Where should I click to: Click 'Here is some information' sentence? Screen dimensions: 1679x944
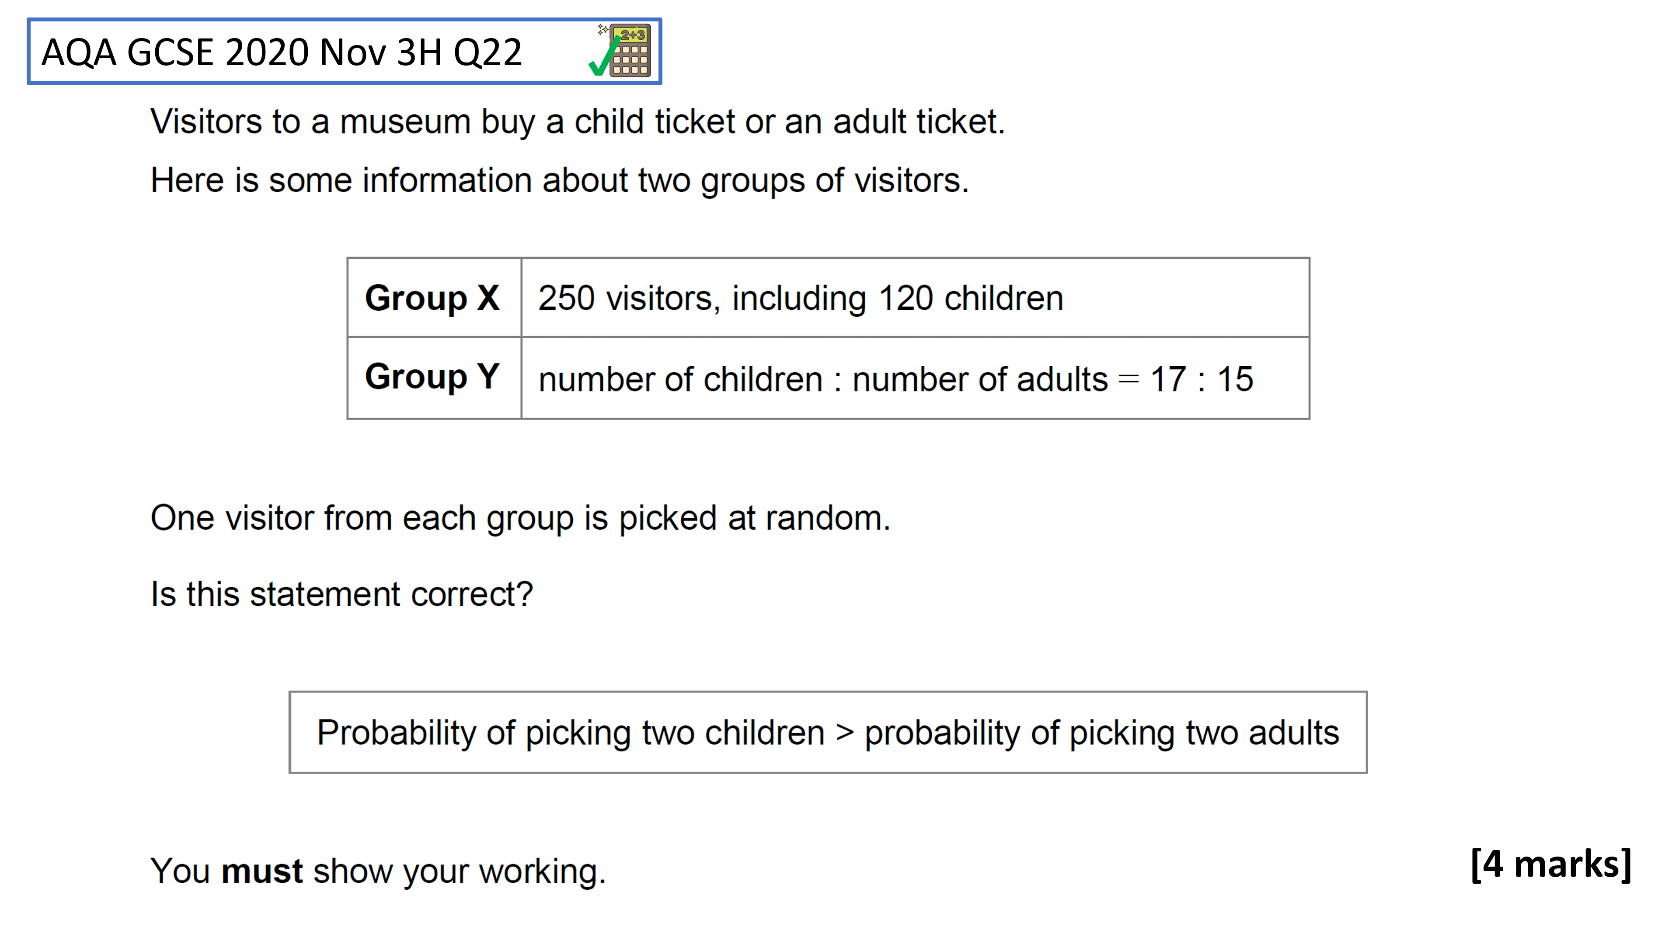pos(559,180)
